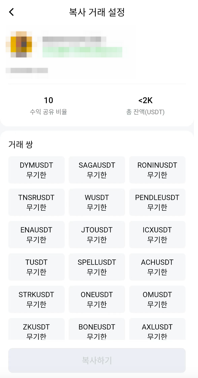Tap the ENAUSDT pair tile
This screenshot has height=378, width=198.
point(36,234)
